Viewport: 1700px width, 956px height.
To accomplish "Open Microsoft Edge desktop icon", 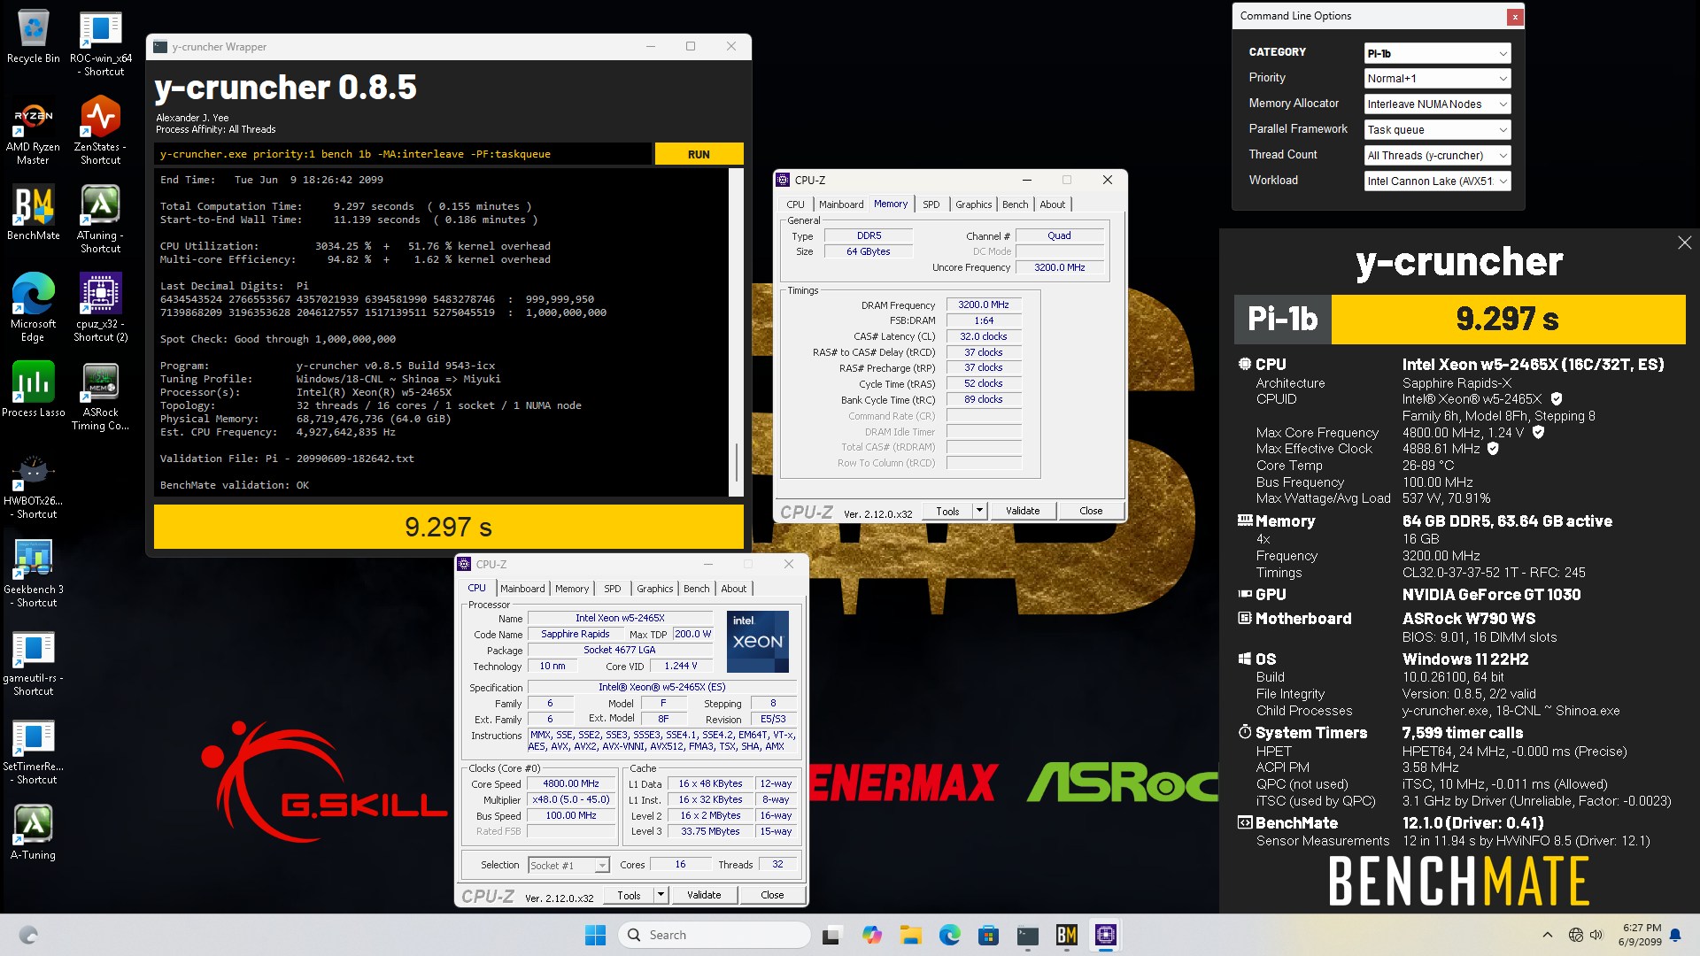I will [33, 308].
